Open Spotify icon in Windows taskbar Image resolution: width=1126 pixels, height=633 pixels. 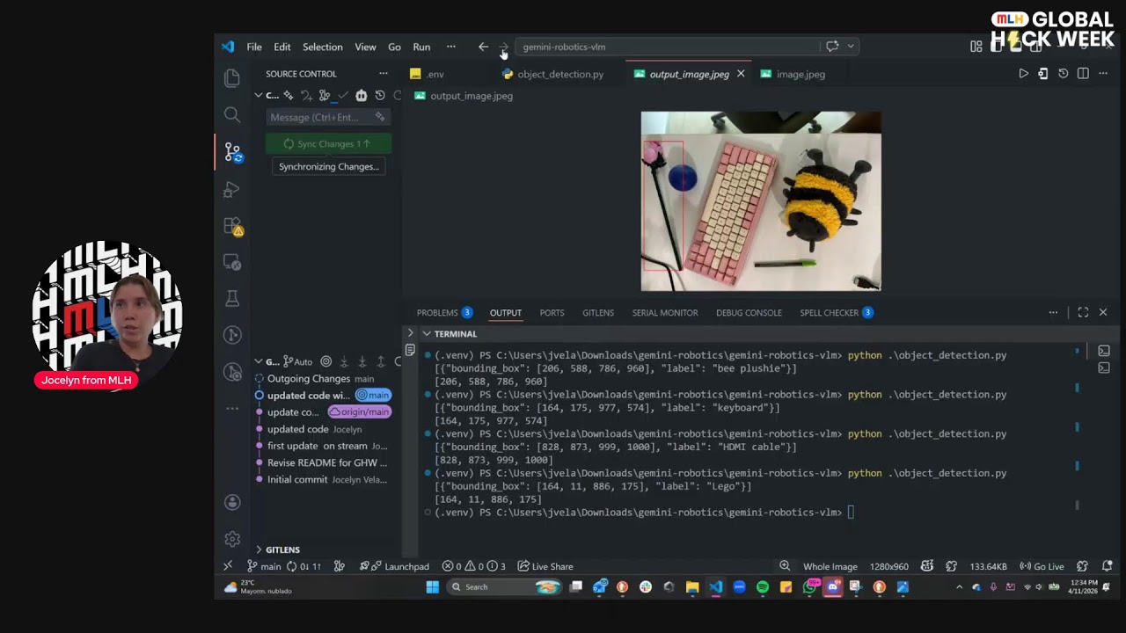(x=762, y=586)
